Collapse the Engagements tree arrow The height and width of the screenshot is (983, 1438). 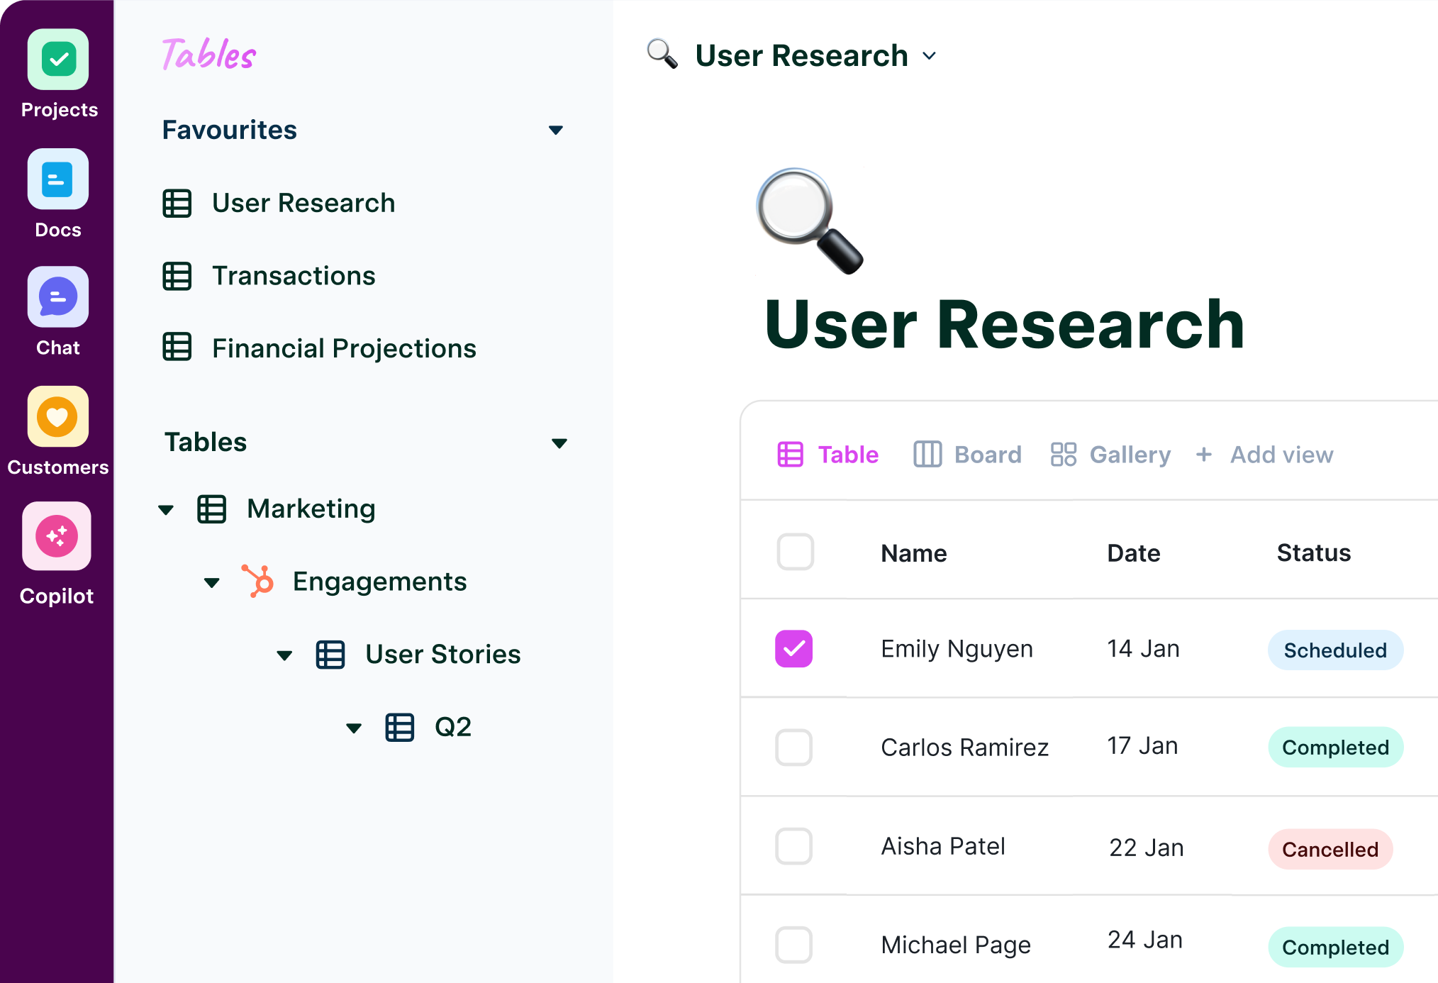click(x=212, y=583)
